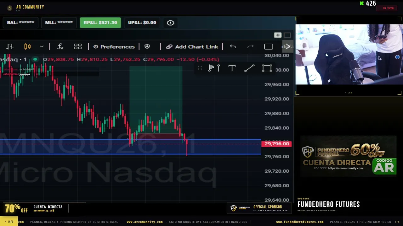Select the vertical line drawing tool
403x226 pixels.
[219, 68]
